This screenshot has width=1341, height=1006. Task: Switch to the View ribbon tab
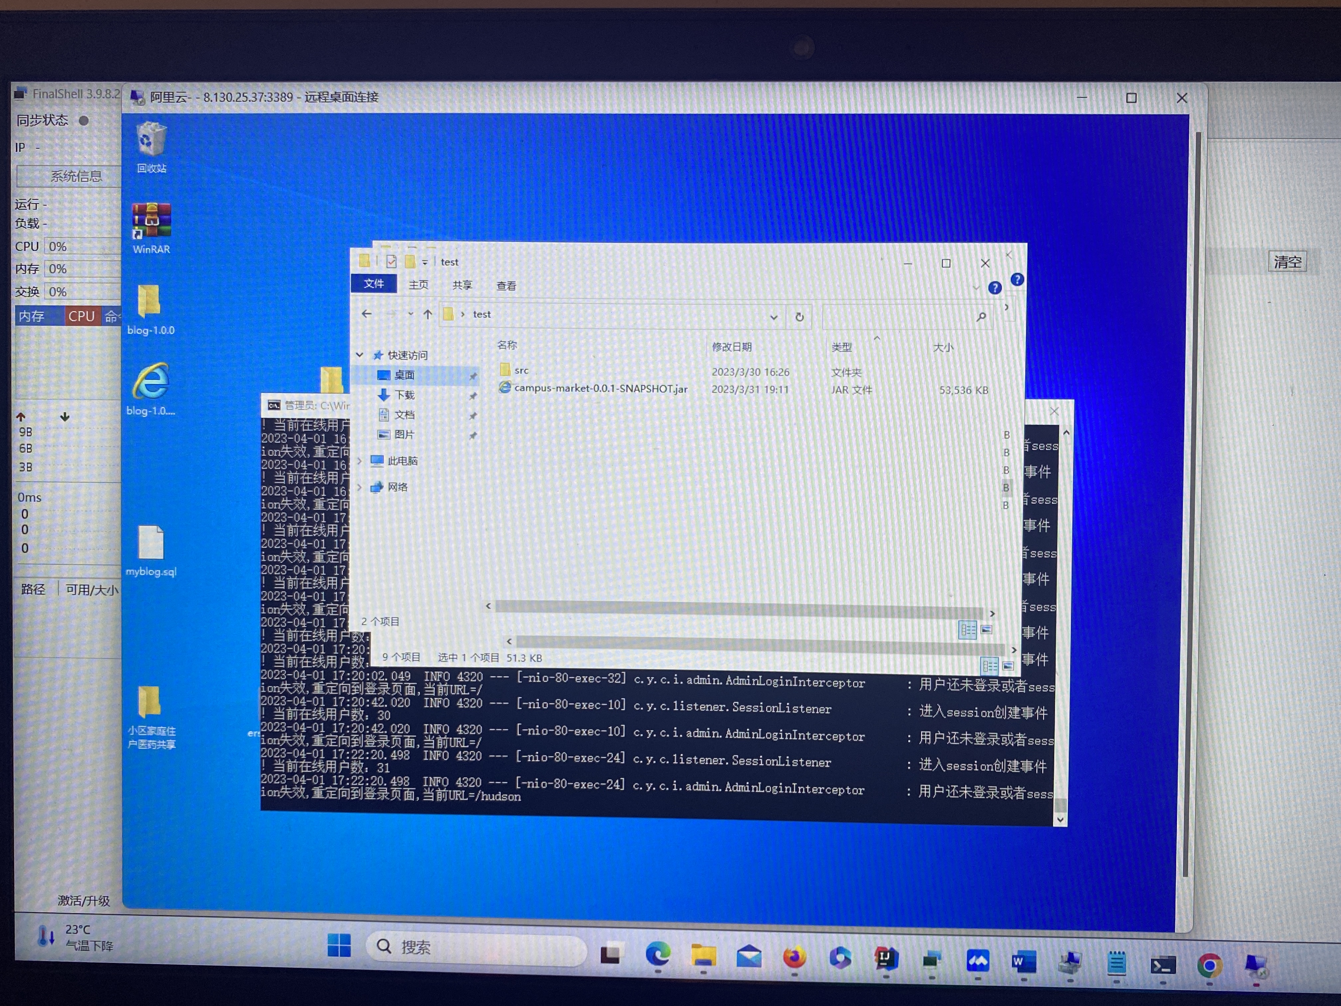[506, 286]
